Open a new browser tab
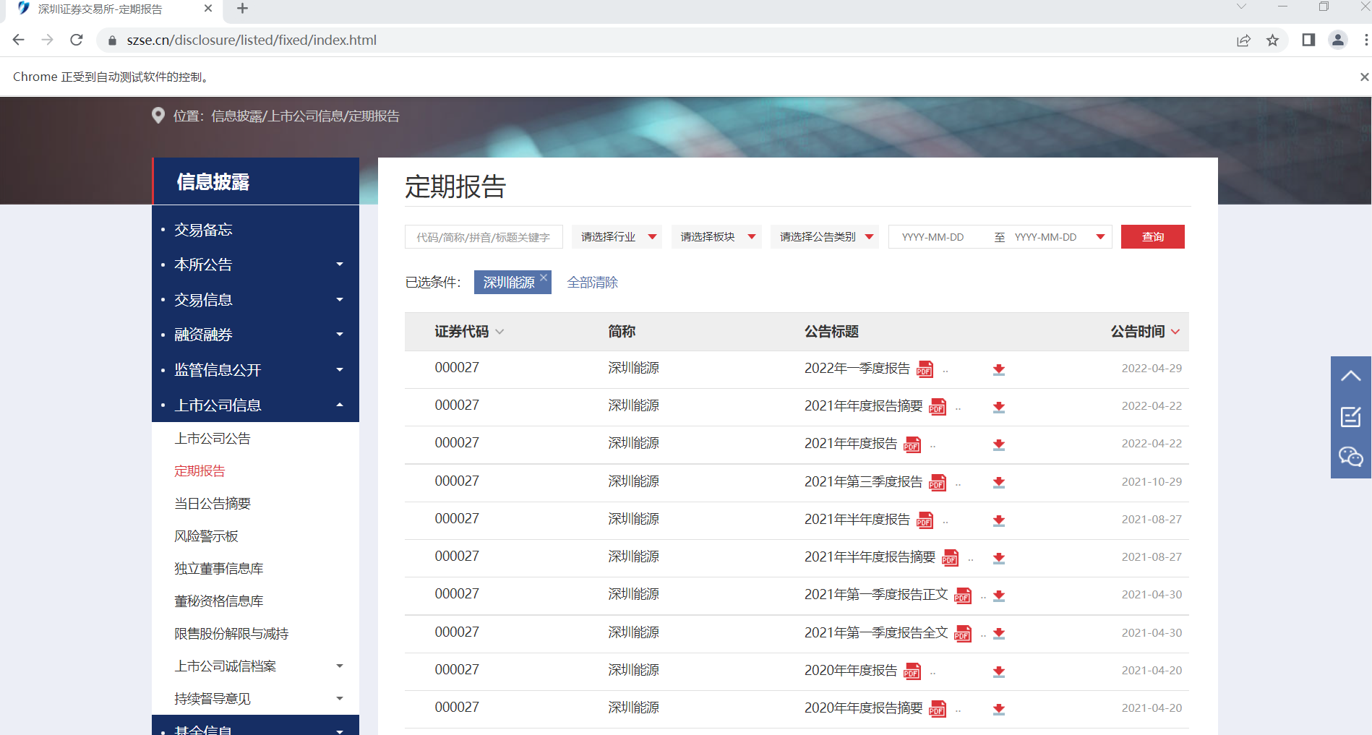This screenshot has width=1372, height=735. tap(242, 9)
